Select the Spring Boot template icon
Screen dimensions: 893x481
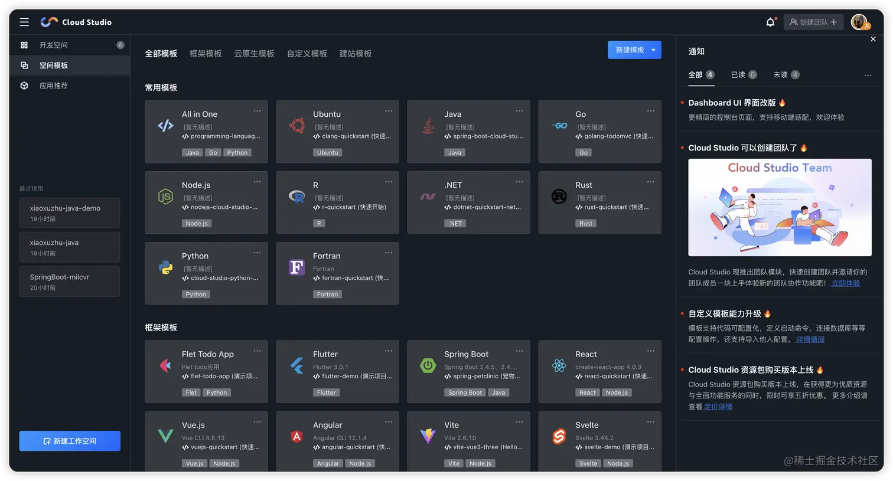[428, 365]
